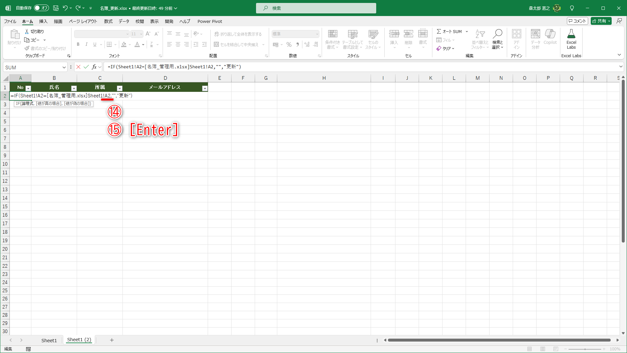Apply テーブルとして書式設定
Screen dimensions: 627x353
(353, 39)
